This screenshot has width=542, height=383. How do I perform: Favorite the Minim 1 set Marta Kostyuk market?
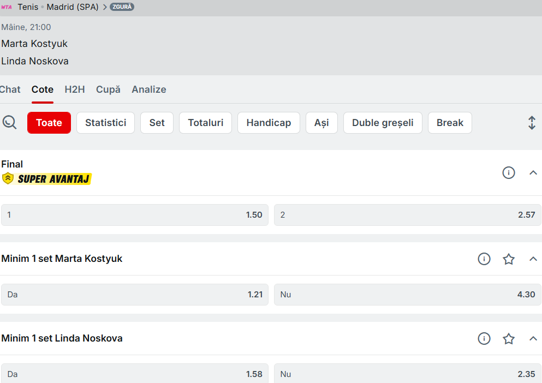coord(508,259)
